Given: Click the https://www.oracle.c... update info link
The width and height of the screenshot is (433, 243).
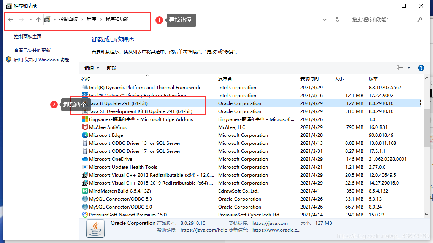Looking at the screenshot, I should [x=276, y=230].
